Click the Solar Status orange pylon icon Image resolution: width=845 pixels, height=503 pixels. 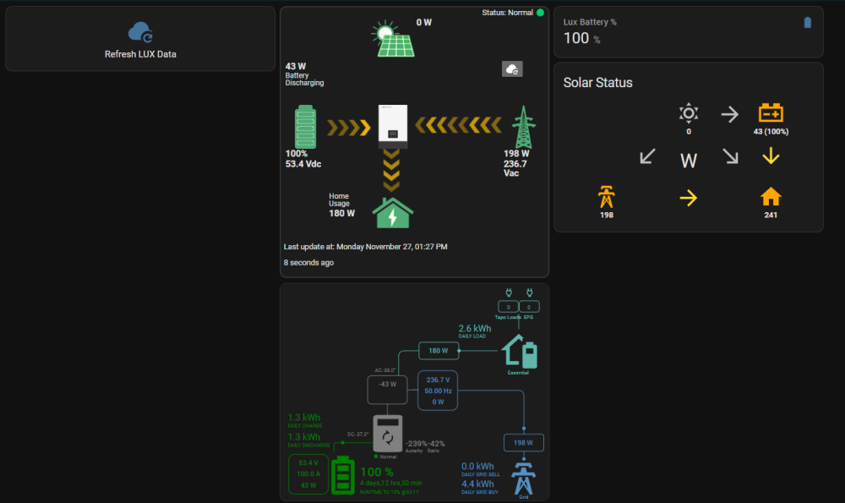(x=606, y=197)
